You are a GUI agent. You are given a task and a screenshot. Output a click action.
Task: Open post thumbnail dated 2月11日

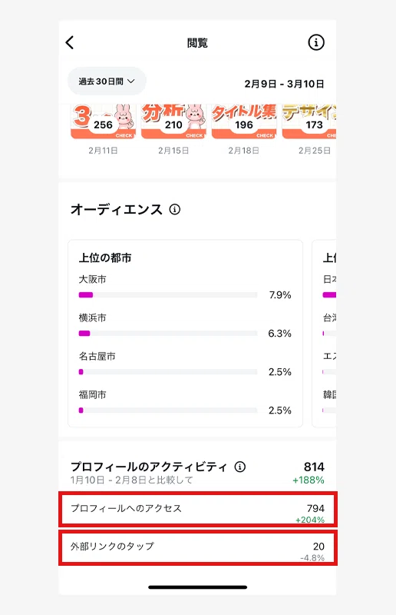click(103, 121)
